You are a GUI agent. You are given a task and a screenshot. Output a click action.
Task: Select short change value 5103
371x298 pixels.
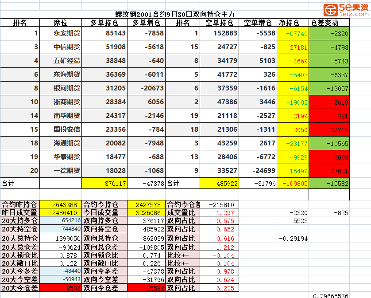(258, 61)
